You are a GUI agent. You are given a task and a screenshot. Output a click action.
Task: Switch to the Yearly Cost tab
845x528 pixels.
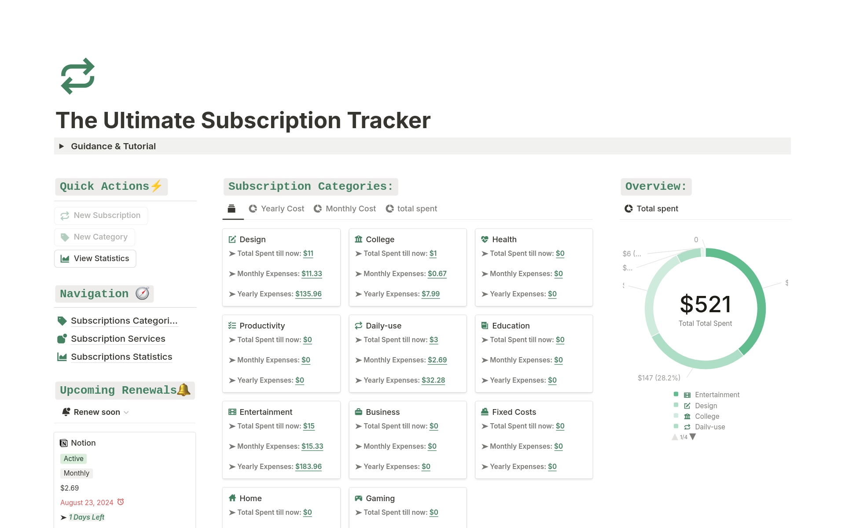click(x=276, y=209)
